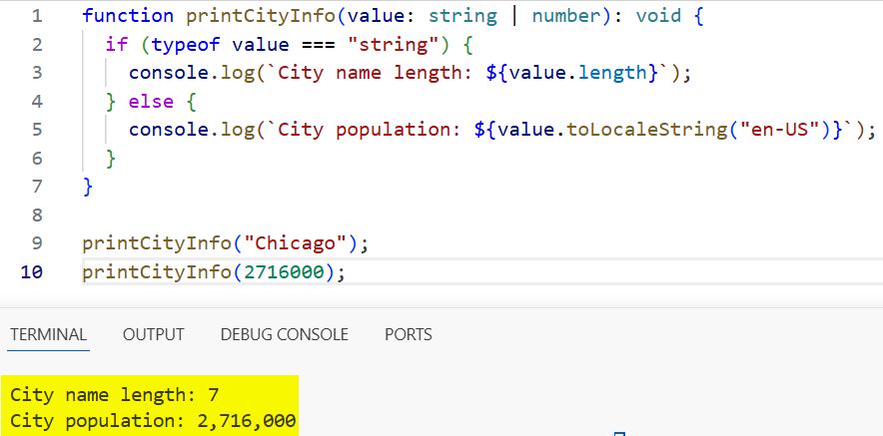
Task: Click the "Chicago" argument on line 9
Action: pyautogui.click(x=295, y=244)
